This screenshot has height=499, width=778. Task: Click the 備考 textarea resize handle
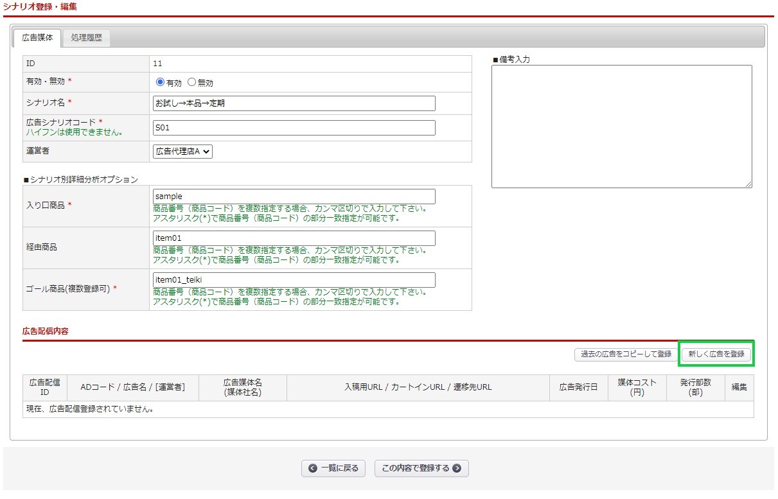tap(748, 184)
